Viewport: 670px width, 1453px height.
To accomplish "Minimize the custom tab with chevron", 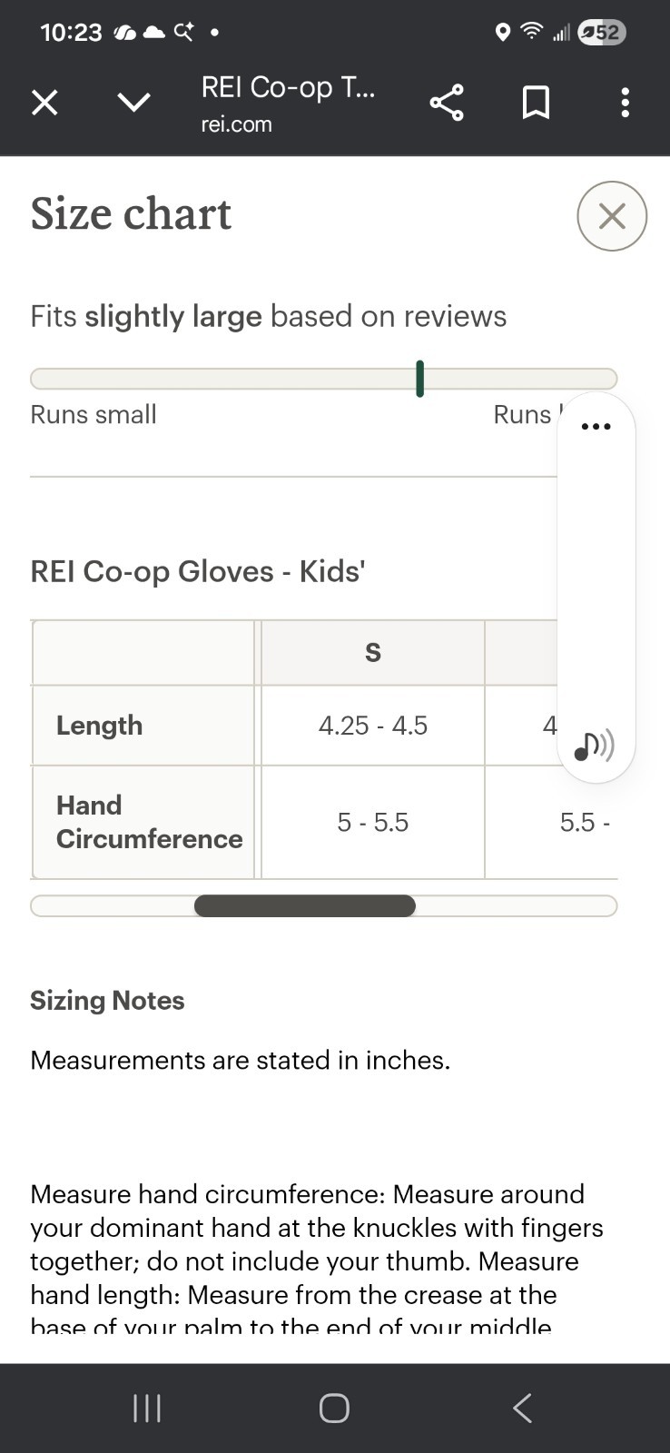I will (x=134, y=103).
